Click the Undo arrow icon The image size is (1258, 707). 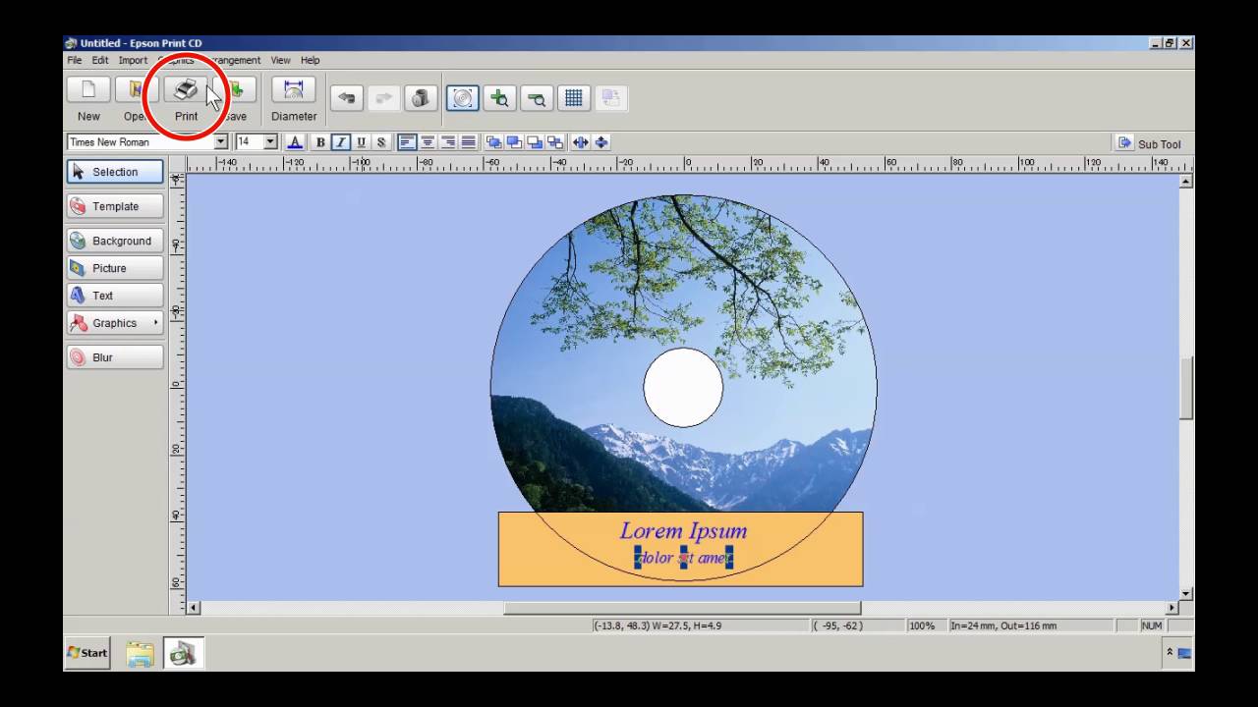(x=346, y=97)
